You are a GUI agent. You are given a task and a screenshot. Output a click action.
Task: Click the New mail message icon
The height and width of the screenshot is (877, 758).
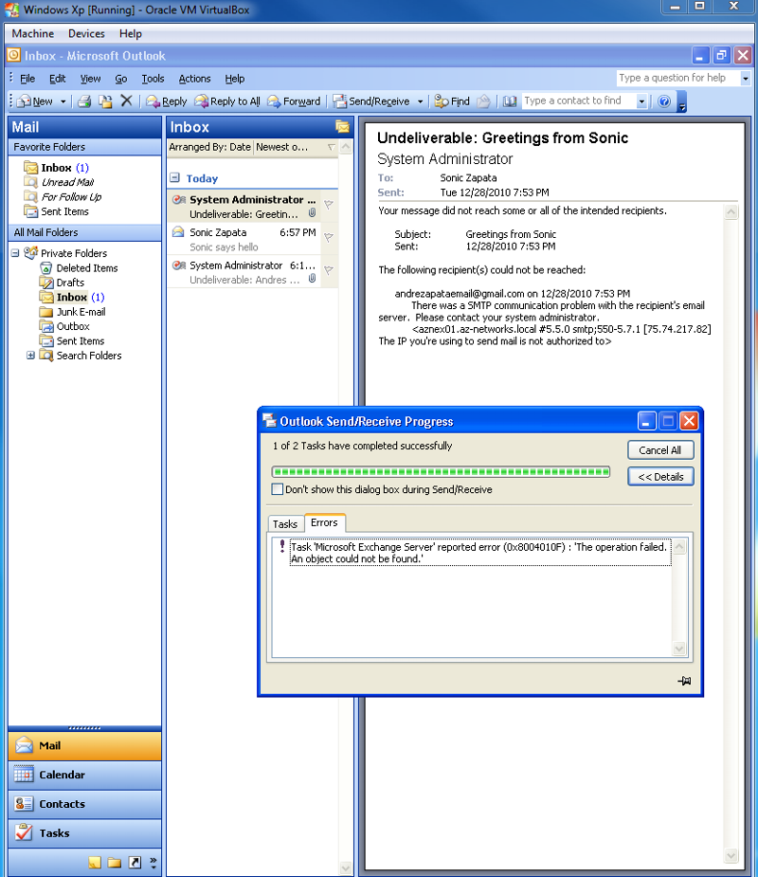coord(24,101)
